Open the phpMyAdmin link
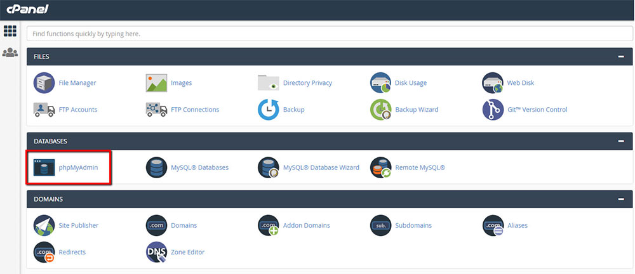Image resolution: width=635 pixels, height=274 pixels. [x=78, y=167]
